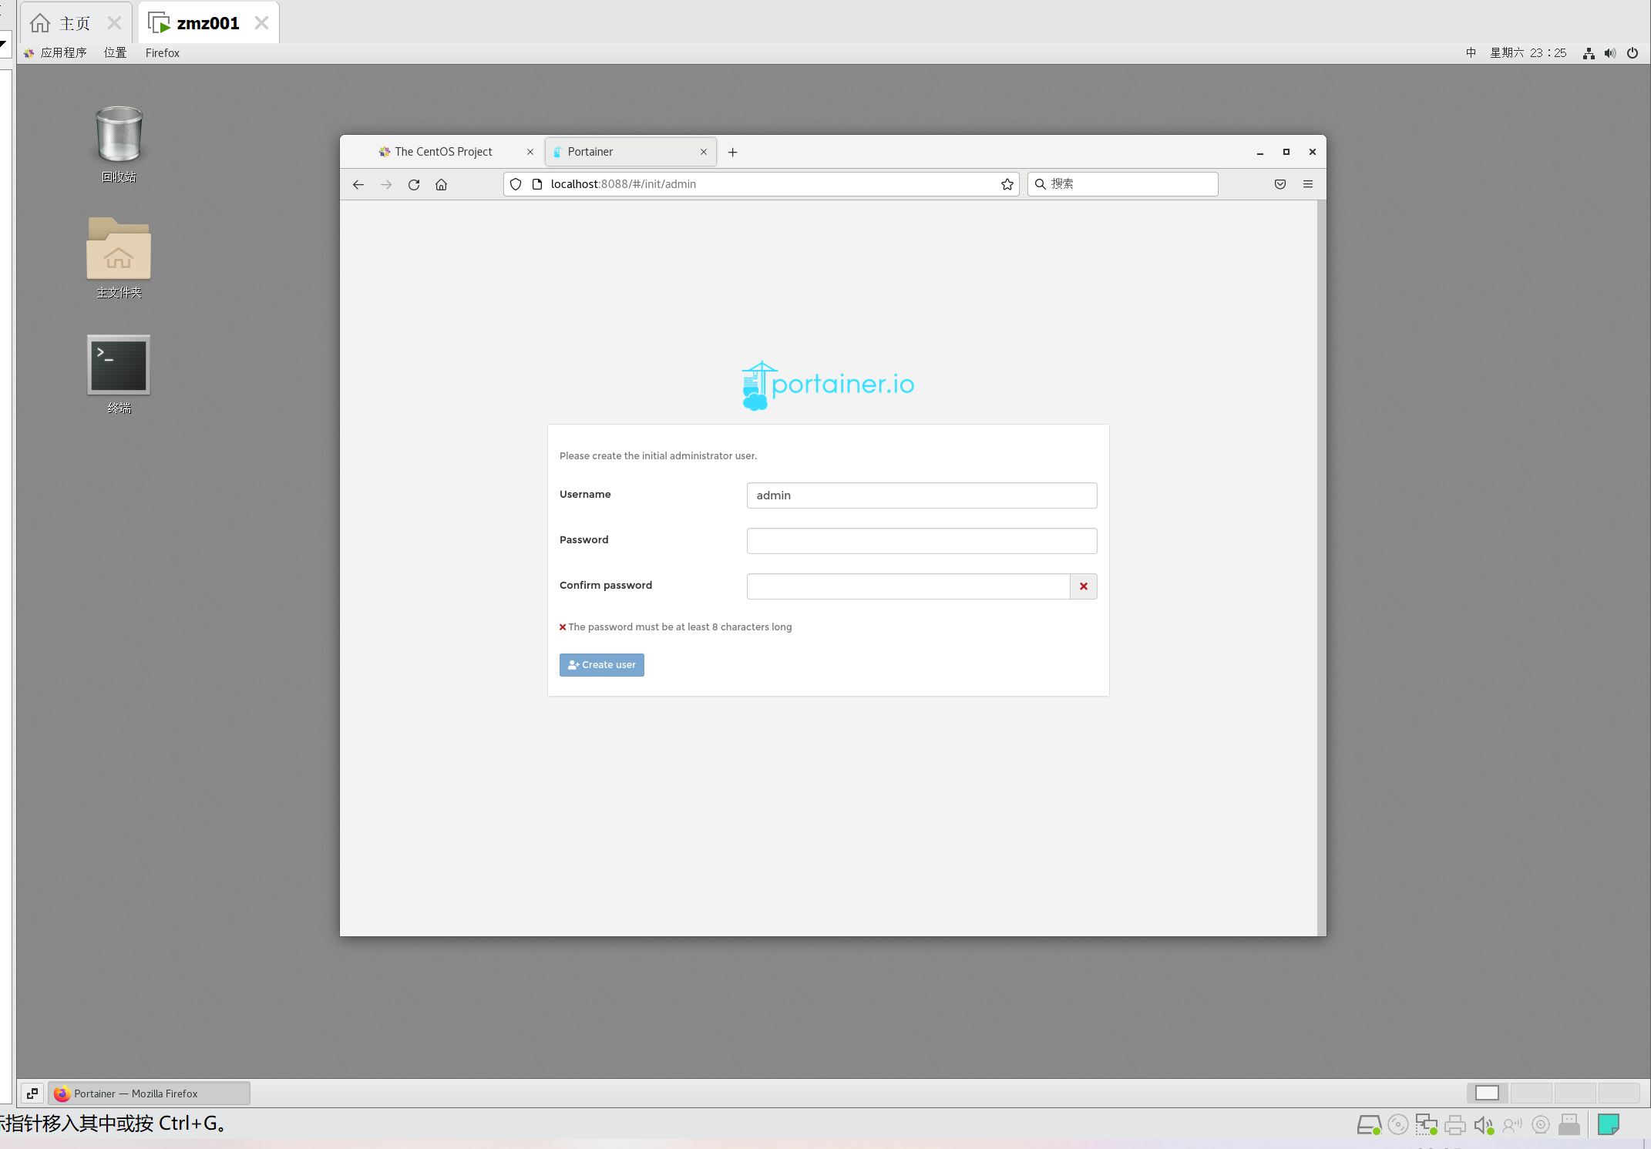Bookmark this page with the star
This screenshot has width=1651, height=1149.
pyautogui.click(x=1007, y=184)
